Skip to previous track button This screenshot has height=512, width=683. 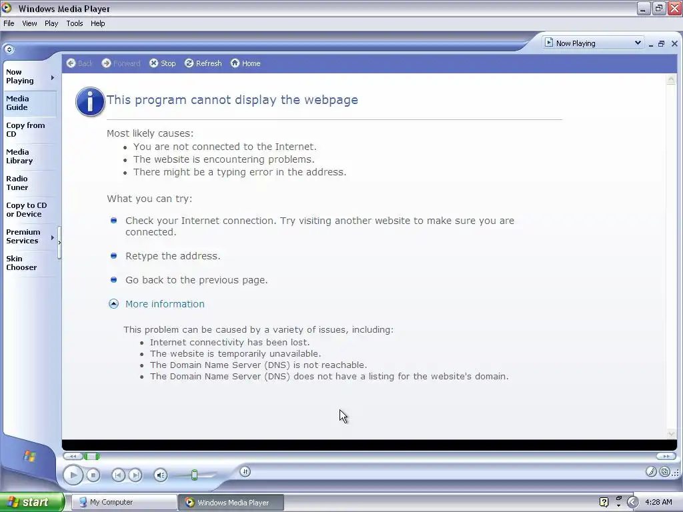tap(118, 475)
